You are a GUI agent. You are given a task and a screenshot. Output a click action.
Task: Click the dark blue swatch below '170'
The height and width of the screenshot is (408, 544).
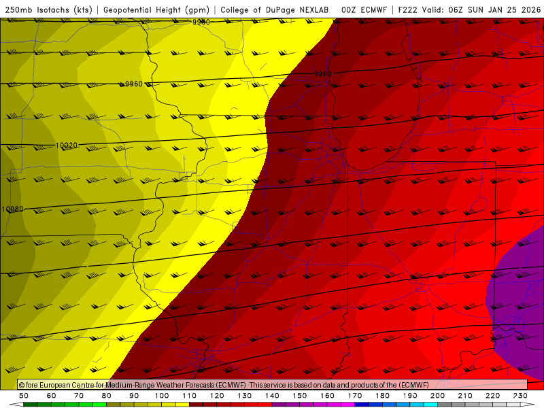(362, 405)
